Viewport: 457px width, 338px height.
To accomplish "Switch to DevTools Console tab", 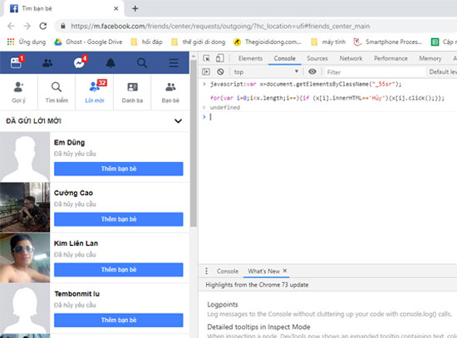I will click(x=284, y=58).
